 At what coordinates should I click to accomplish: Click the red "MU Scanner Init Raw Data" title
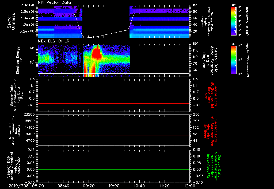coord(211,95)
